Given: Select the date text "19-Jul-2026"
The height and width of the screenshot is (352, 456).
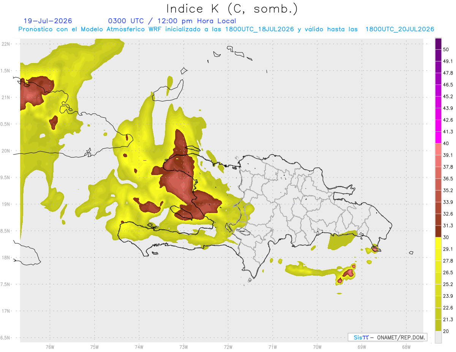Looking at the screenshot, I should 48,21.
